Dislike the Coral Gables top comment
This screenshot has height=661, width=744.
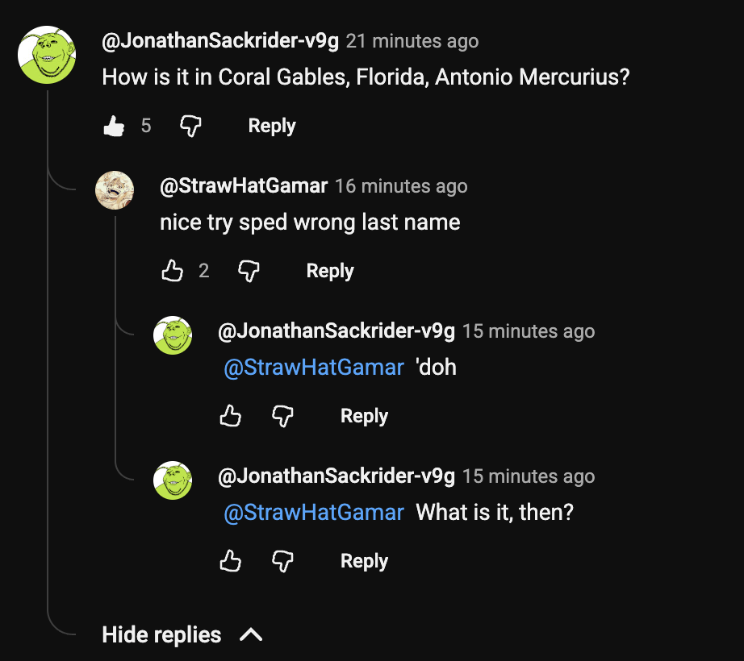coord(190,126)
